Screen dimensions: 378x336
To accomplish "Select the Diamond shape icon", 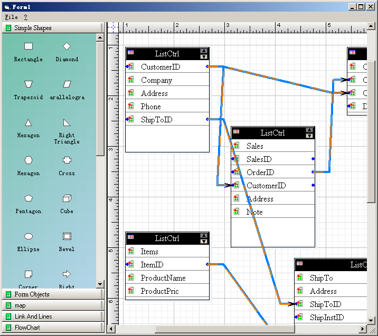I will (x=67, y=46).
